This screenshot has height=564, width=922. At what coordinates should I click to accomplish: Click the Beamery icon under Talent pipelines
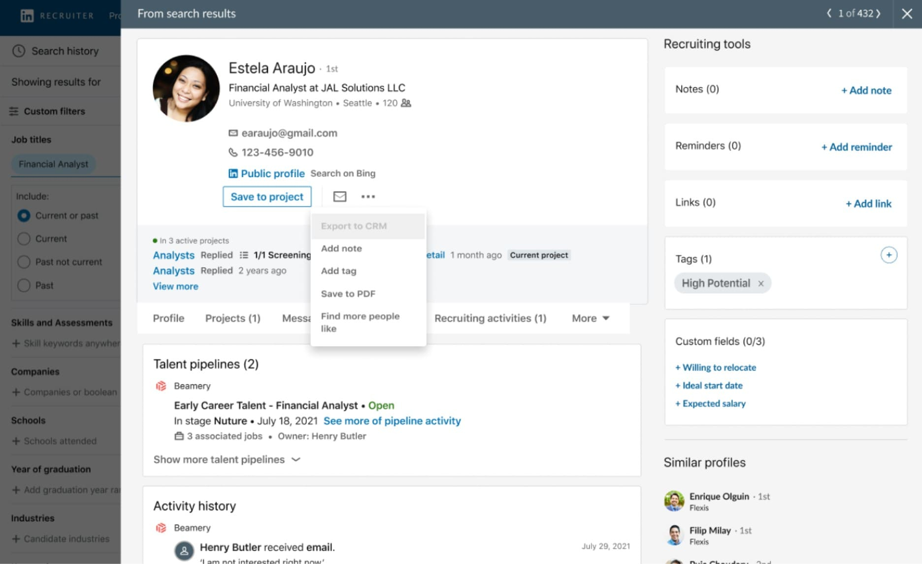point(162,386)
